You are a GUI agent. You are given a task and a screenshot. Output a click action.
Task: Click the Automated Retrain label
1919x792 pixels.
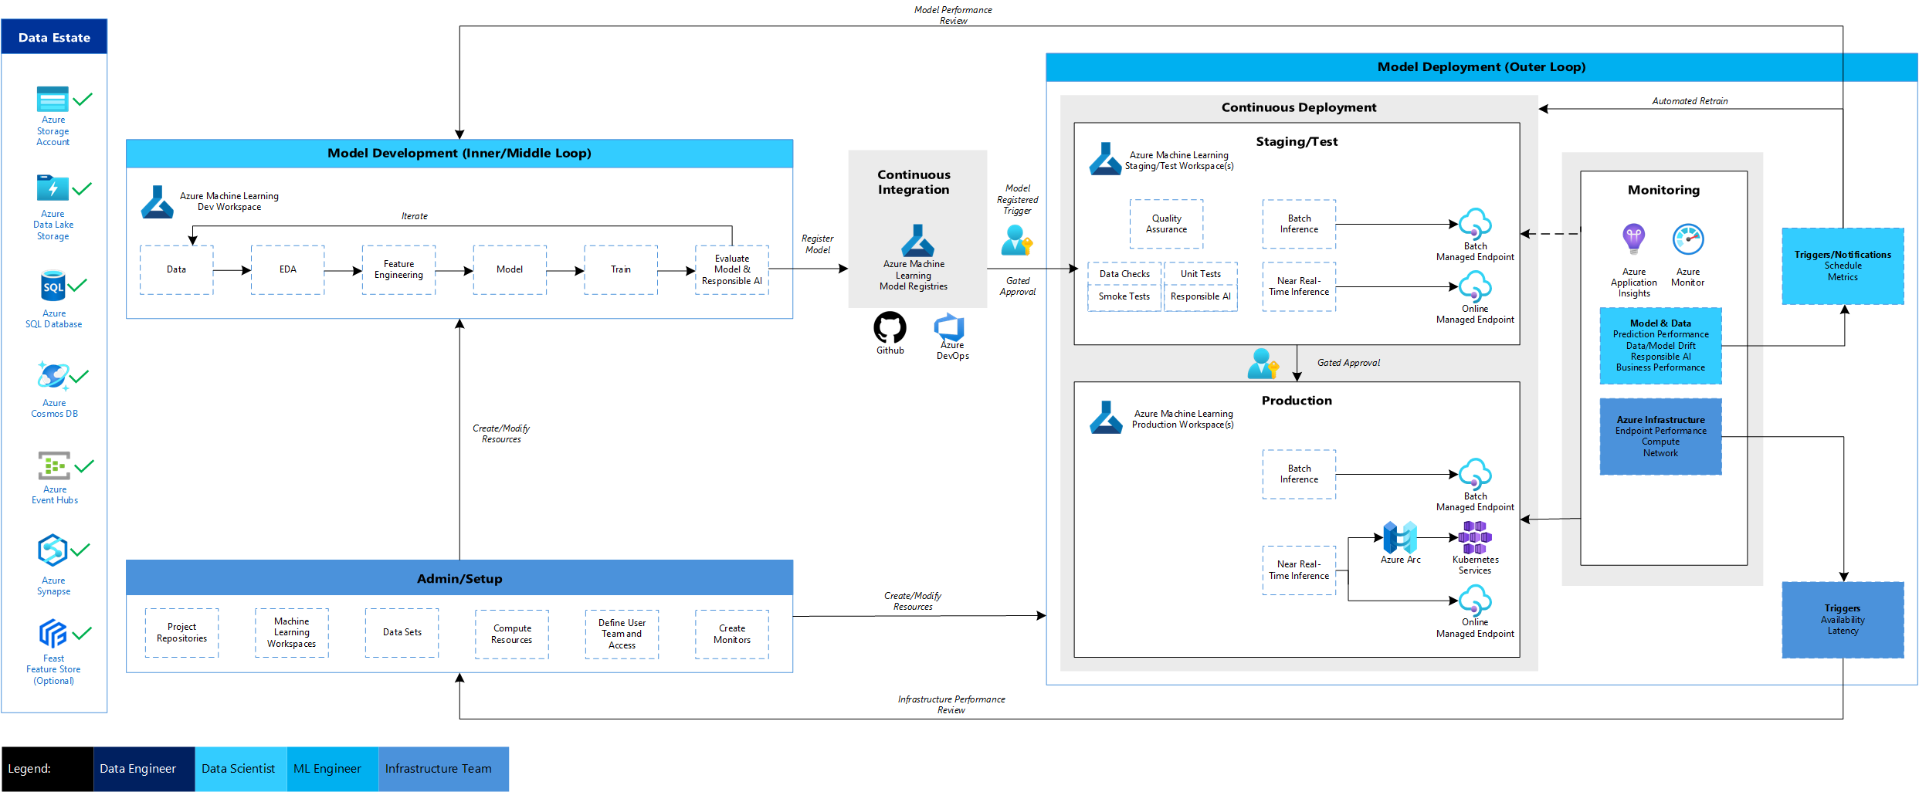1690,101
